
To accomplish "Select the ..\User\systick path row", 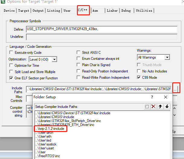I will [x=103, y=144].
